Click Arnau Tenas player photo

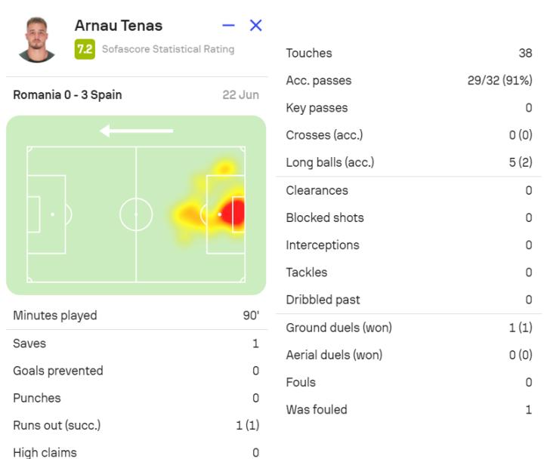pos(36,39)
